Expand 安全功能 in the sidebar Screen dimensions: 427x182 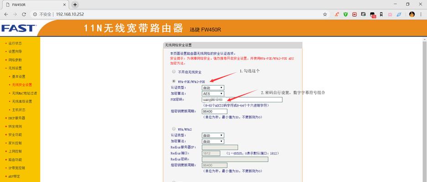pos(15,135)
